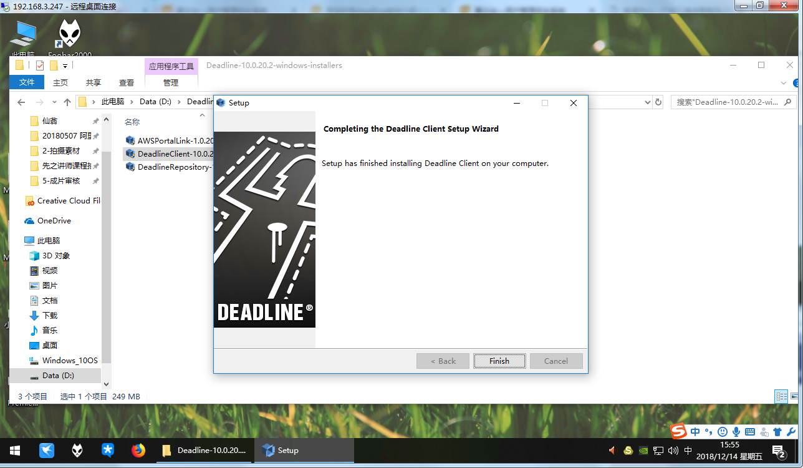Image resolution: width=803 pixels, height=468 pixels.
Task: Expand the Explorer ribbon with the chevron
Action: click(784, 82)
